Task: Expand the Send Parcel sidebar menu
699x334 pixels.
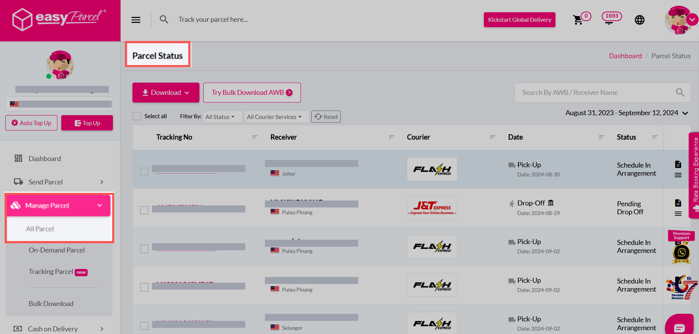Action: coord(59,182)
